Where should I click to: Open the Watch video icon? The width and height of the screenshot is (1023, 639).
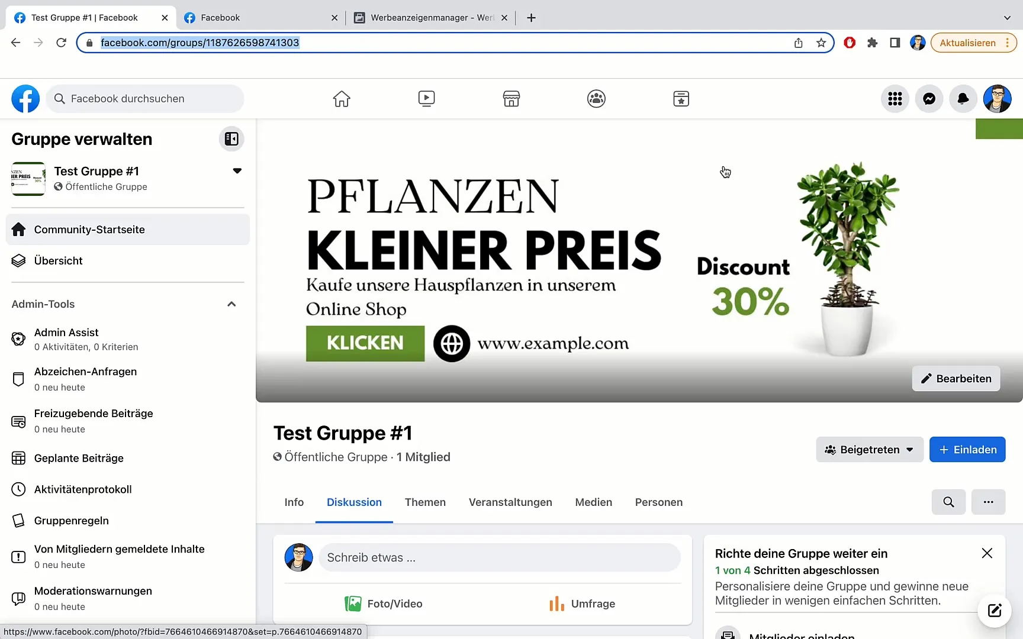click(426, 99)
